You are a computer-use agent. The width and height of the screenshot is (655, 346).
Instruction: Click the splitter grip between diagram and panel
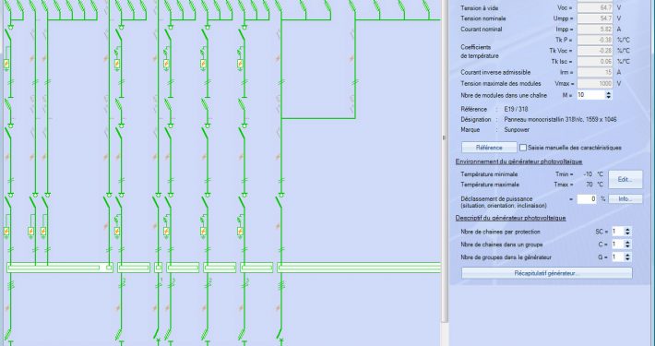[444, 137]
